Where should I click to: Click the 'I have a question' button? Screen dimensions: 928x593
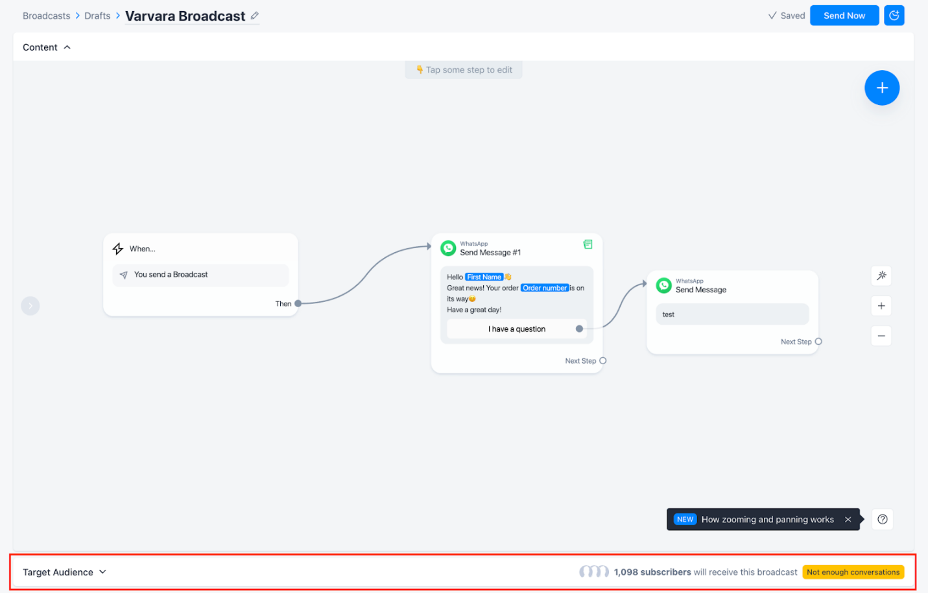pos(516,329)
